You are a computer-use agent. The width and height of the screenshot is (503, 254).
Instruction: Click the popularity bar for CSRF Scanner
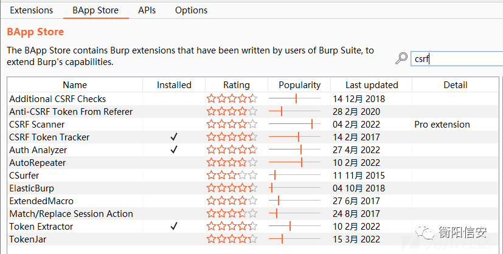click(x=295, y=125)
